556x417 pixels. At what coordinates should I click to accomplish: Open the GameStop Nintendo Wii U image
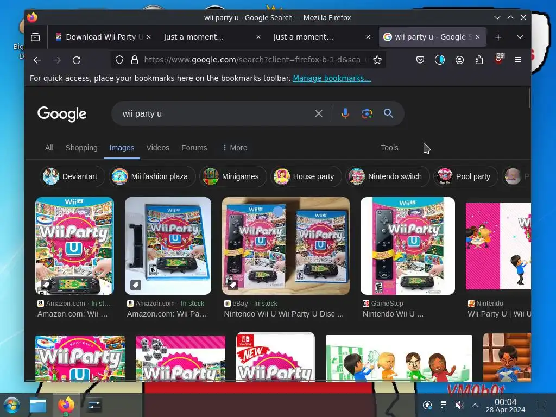coord(407,246)
